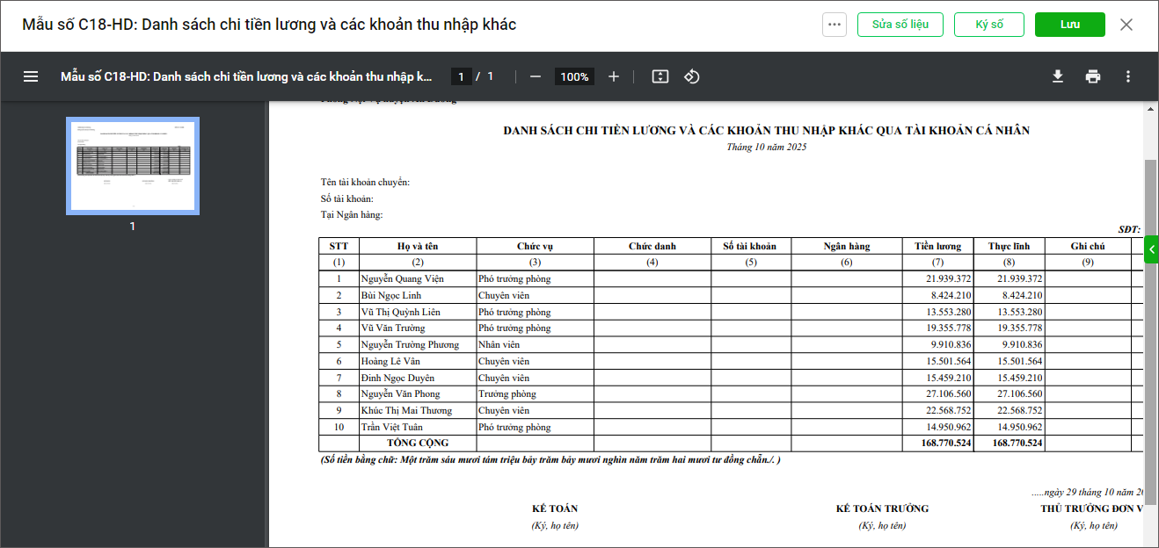Open the three-dot options button in header
Viewport: 1159px width, 548px height.
pyautogui.click(x=835, y=25)
